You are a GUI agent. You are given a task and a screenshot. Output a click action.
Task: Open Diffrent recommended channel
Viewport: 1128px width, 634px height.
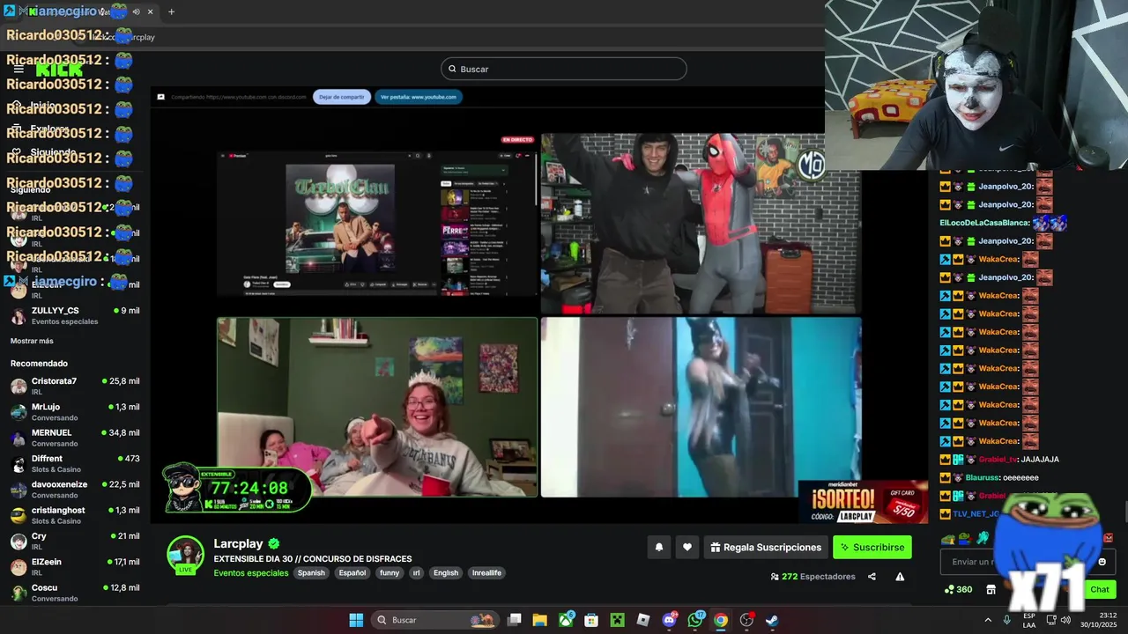pos(75,463)
